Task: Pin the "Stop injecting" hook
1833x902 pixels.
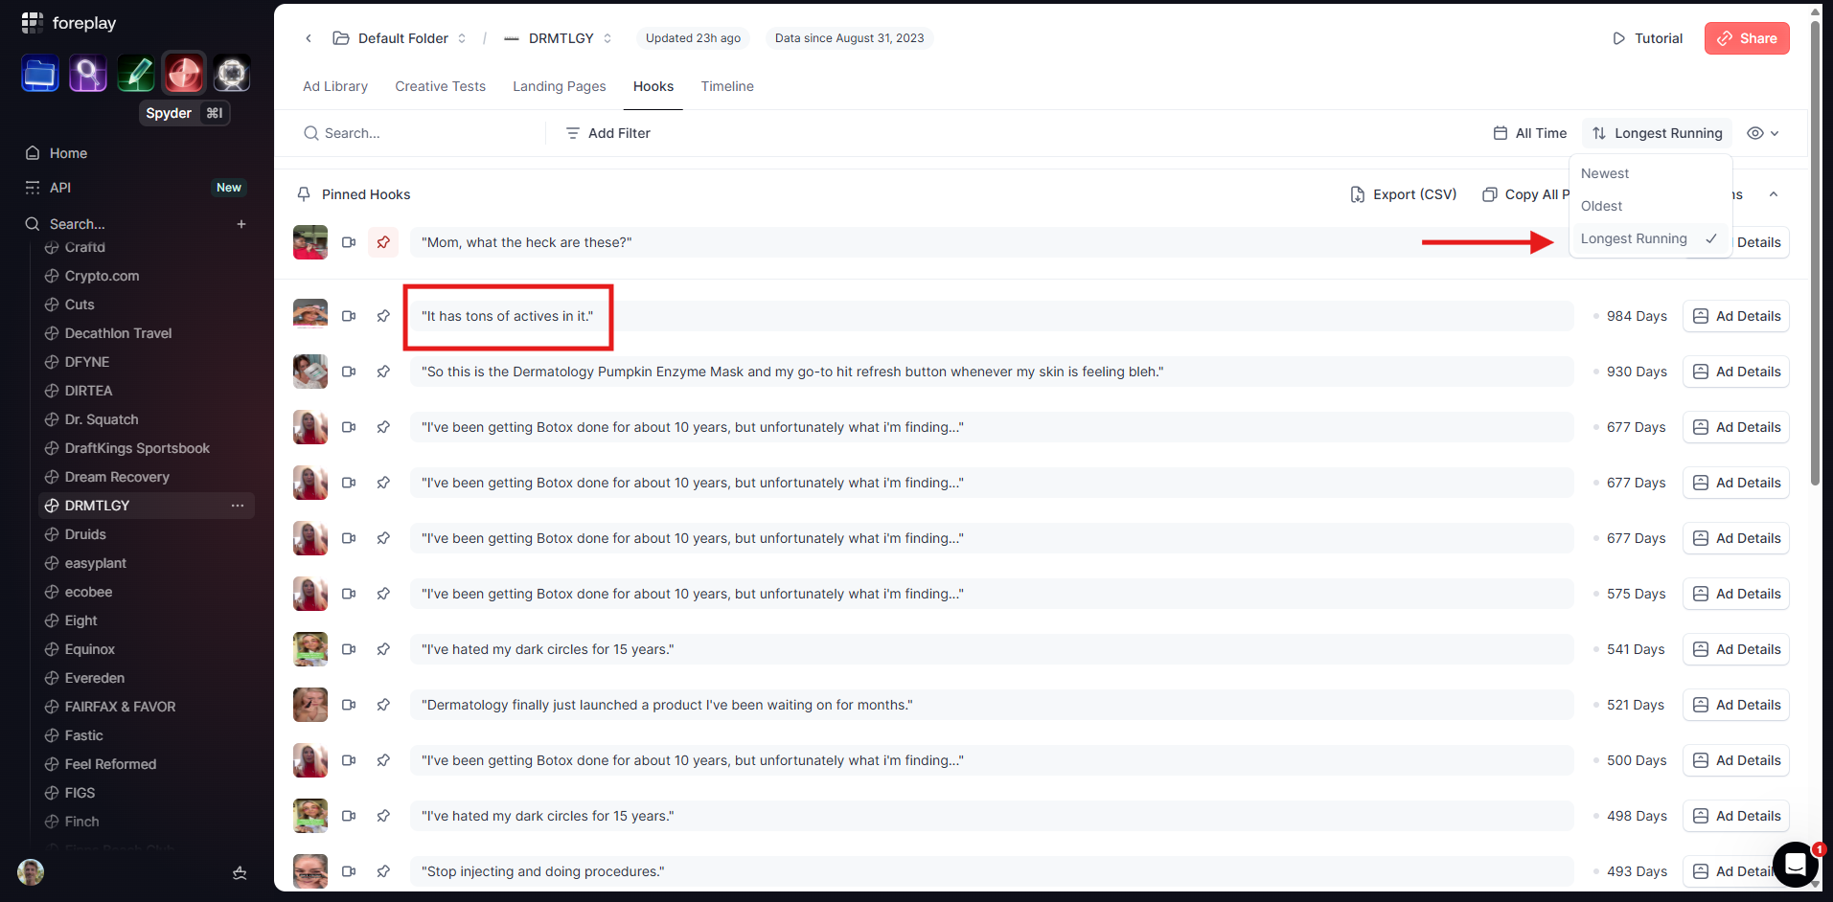Action: (383, 871)
